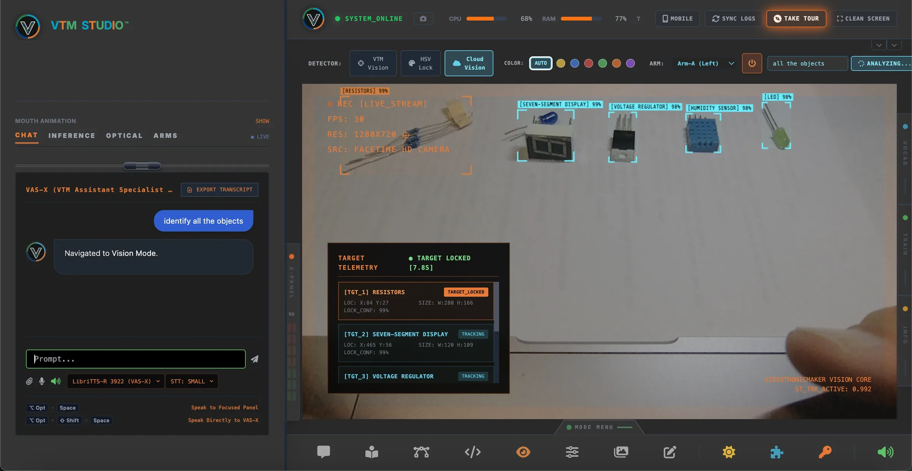Image resolution: width=912 pixels, height=471 pixels.
Task: Open the image gallery mode icon
Action: tap(621, 452)
